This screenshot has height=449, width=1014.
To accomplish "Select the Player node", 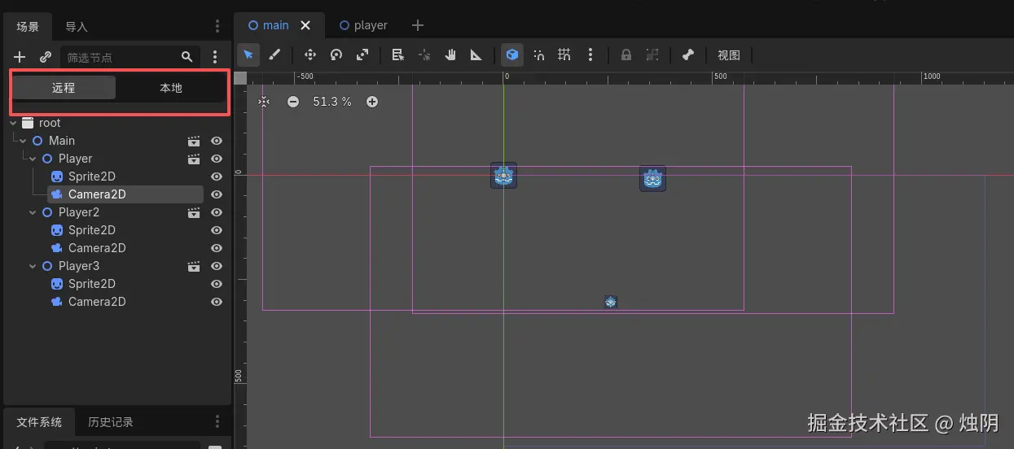I will 75,159.
